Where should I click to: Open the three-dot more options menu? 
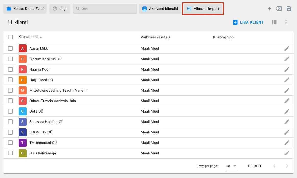(286, 22)
